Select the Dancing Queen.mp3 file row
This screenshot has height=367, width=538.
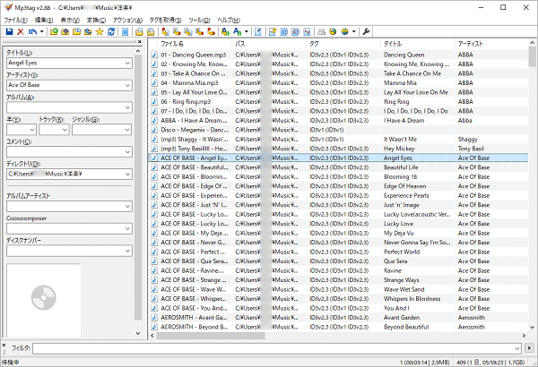pos(193,55)
